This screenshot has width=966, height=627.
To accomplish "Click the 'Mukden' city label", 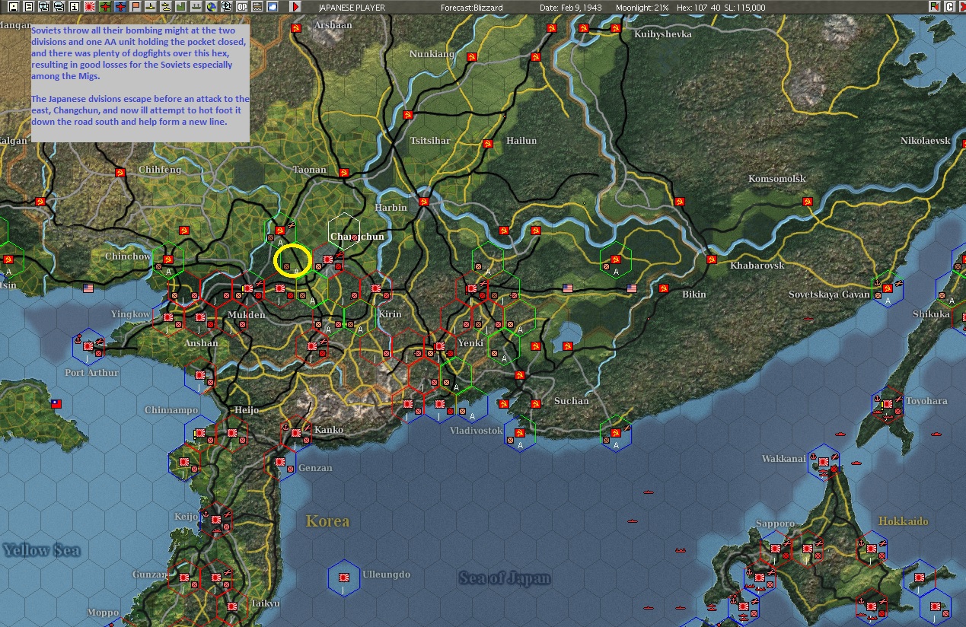I will click(247, 315).
